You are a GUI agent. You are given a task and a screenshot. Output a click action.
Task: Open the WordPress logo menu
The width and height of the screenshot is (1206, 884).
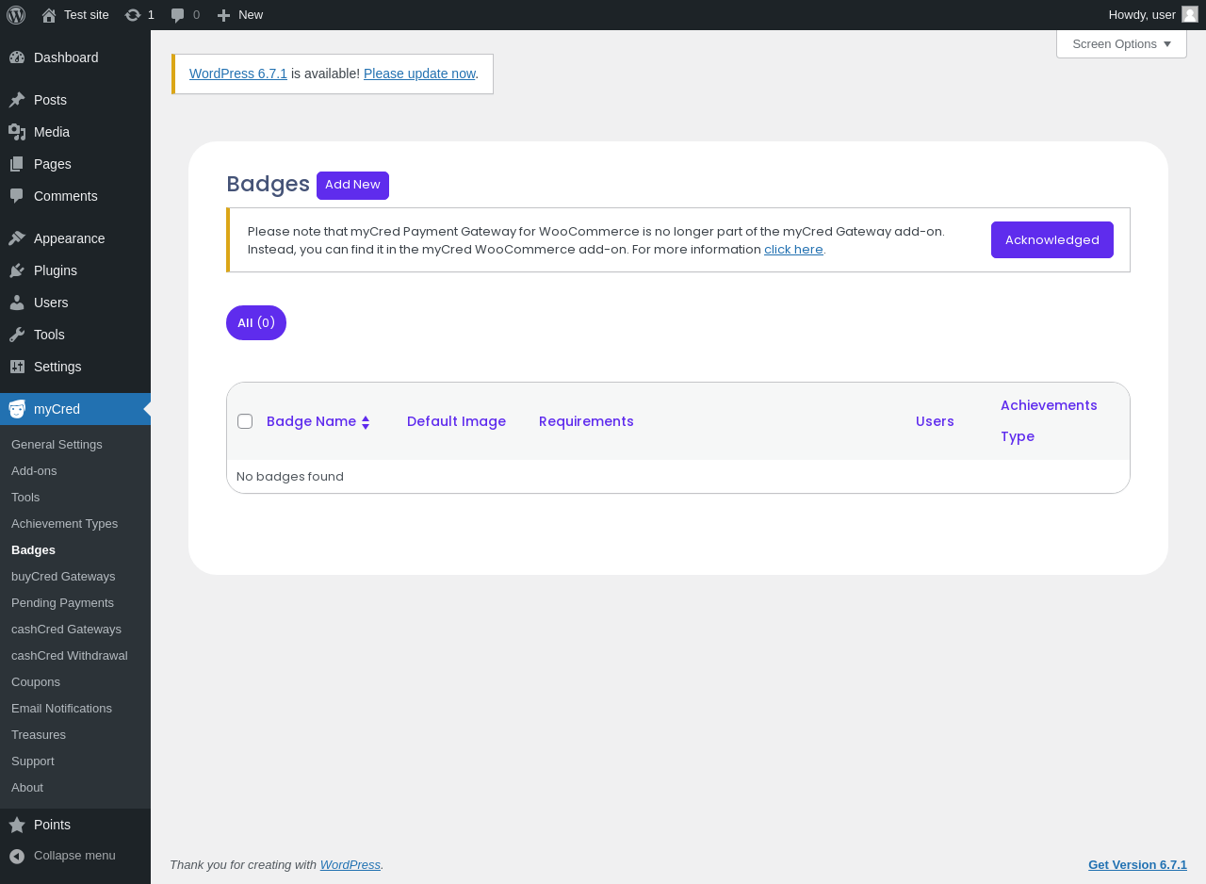point(16,15)
